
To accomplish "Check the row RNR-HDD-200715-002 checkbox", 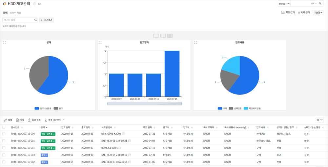I will point(4,162).
